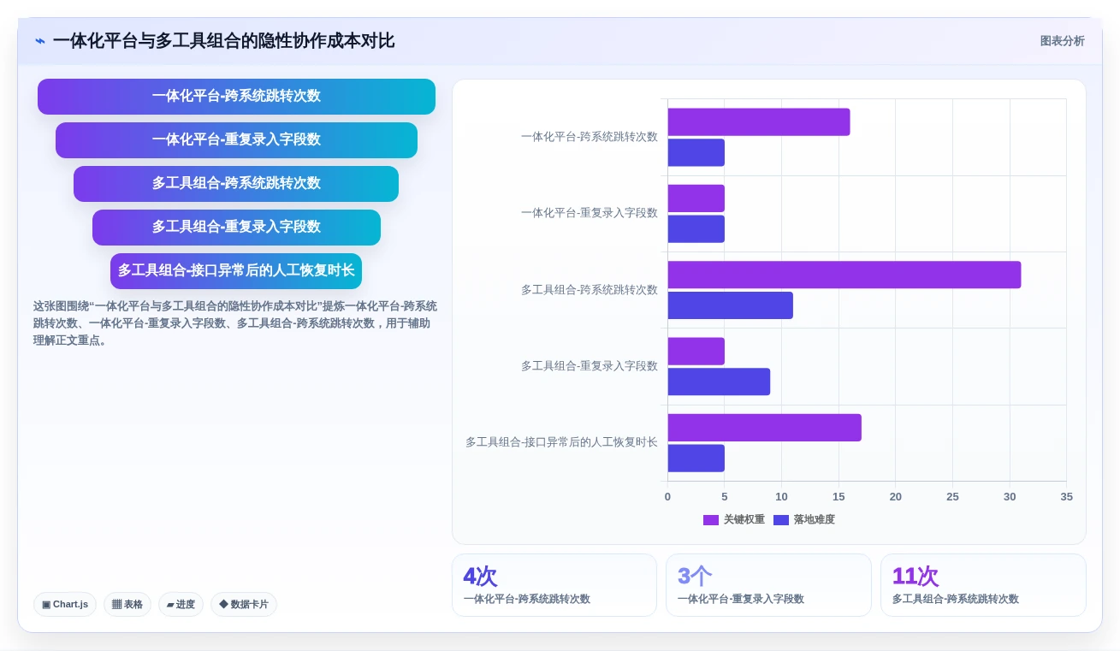
Task: Click the 进度 tag chip
Action: click(181, 604)
